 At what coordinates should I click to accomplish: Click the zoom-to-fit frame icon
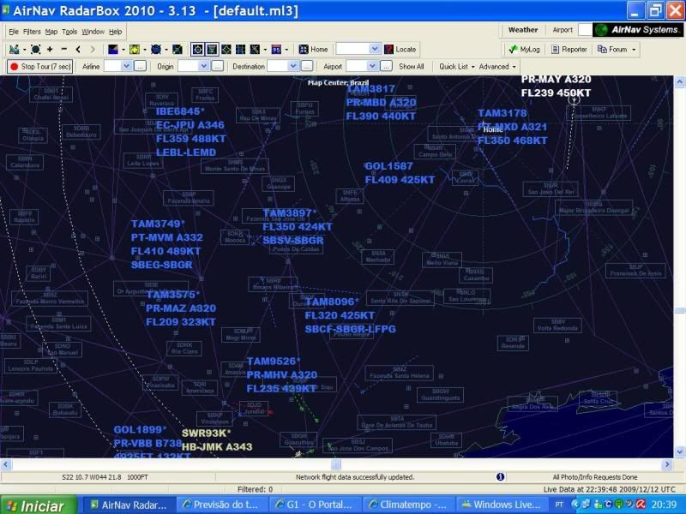coord(36,50)
